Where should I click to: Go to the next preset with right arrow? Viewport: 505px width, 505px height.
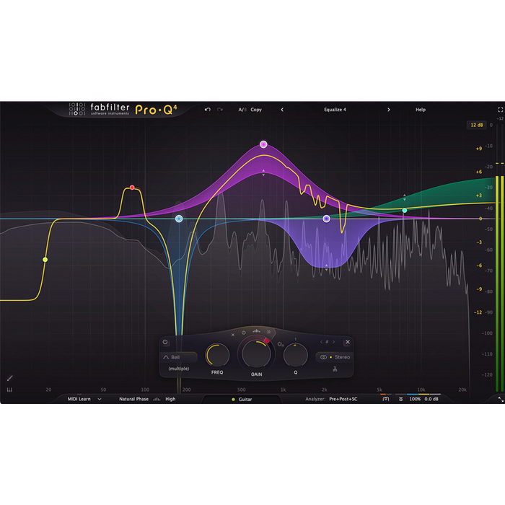click(388, 110)
